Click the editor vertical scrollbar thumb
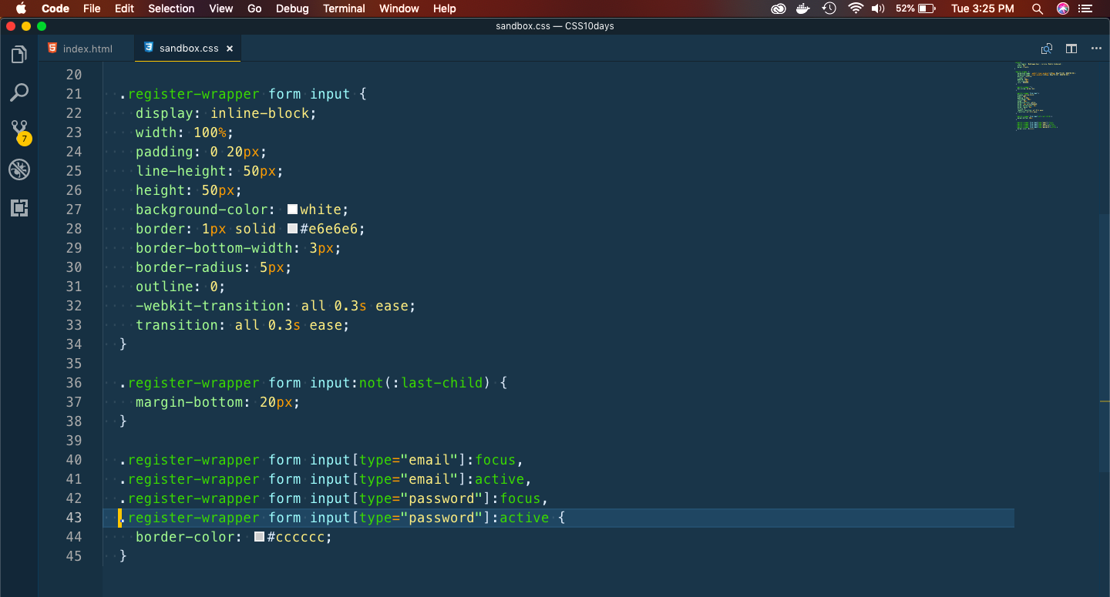The height and width of the screenshot is (597, 1110). [1105, 343]
